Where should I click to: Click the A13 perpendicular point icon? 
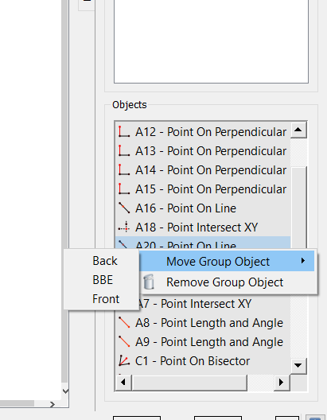point(124,151)
